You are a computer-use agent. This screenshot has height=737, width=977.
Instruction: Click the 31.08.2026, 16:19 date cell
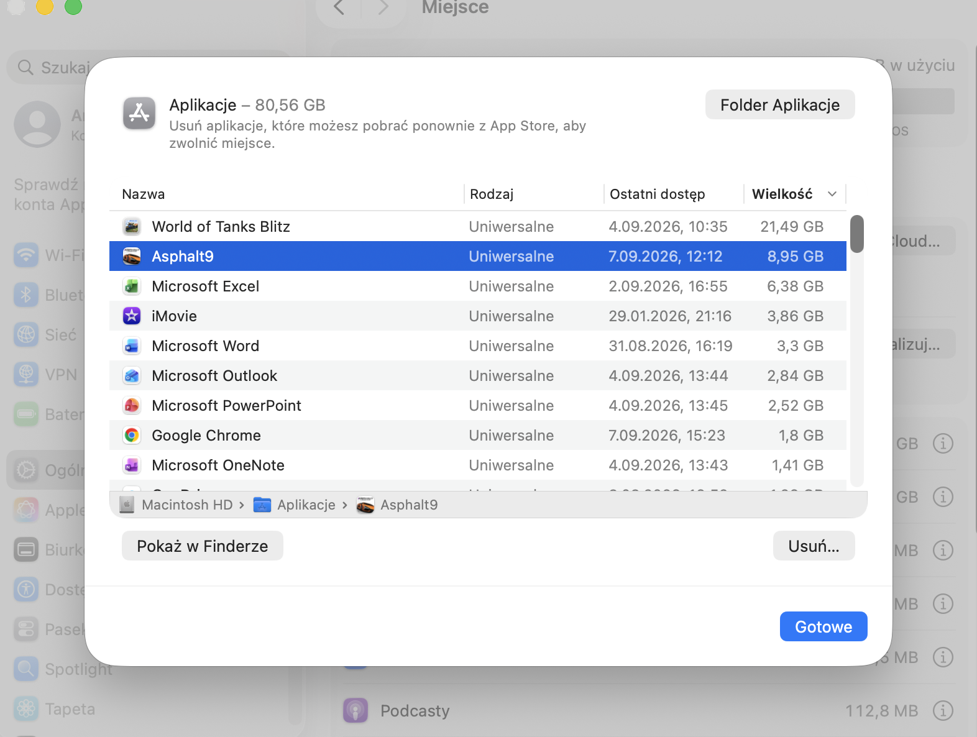pos(671,346)
